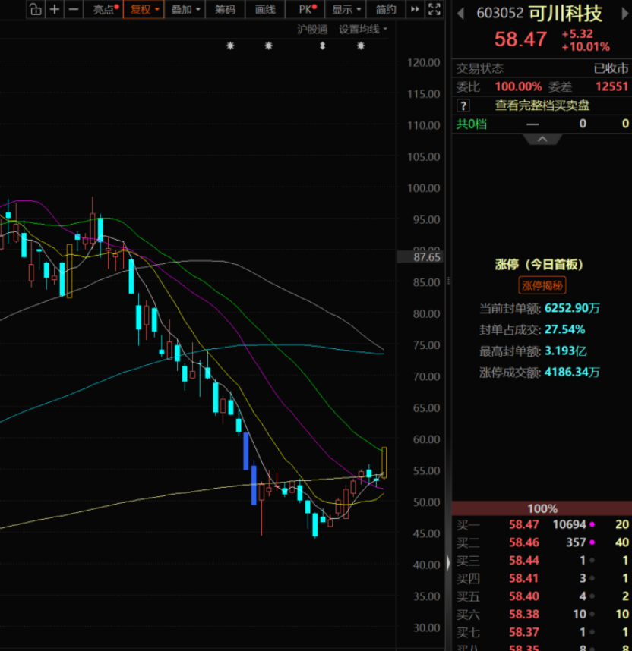This screenshot has width=632, height=651.
Task: Click 买五 price 58.40
Action: 524,596
